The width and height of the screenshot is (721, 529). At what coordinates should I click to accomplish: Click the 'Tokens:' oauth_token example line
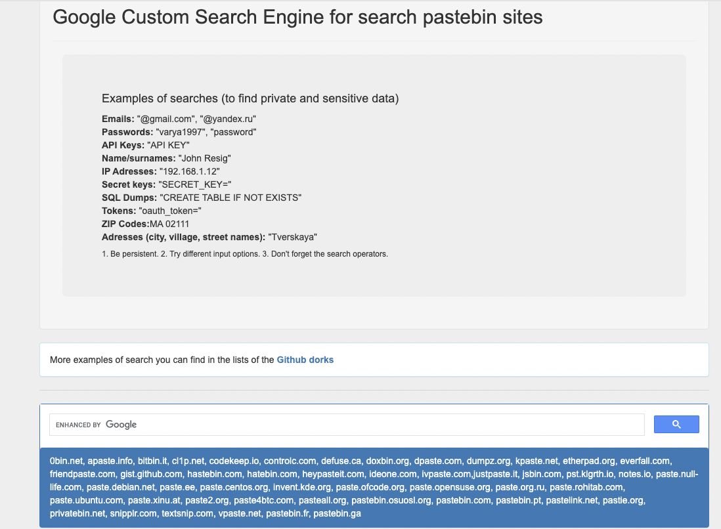click(x=151, y=211)
